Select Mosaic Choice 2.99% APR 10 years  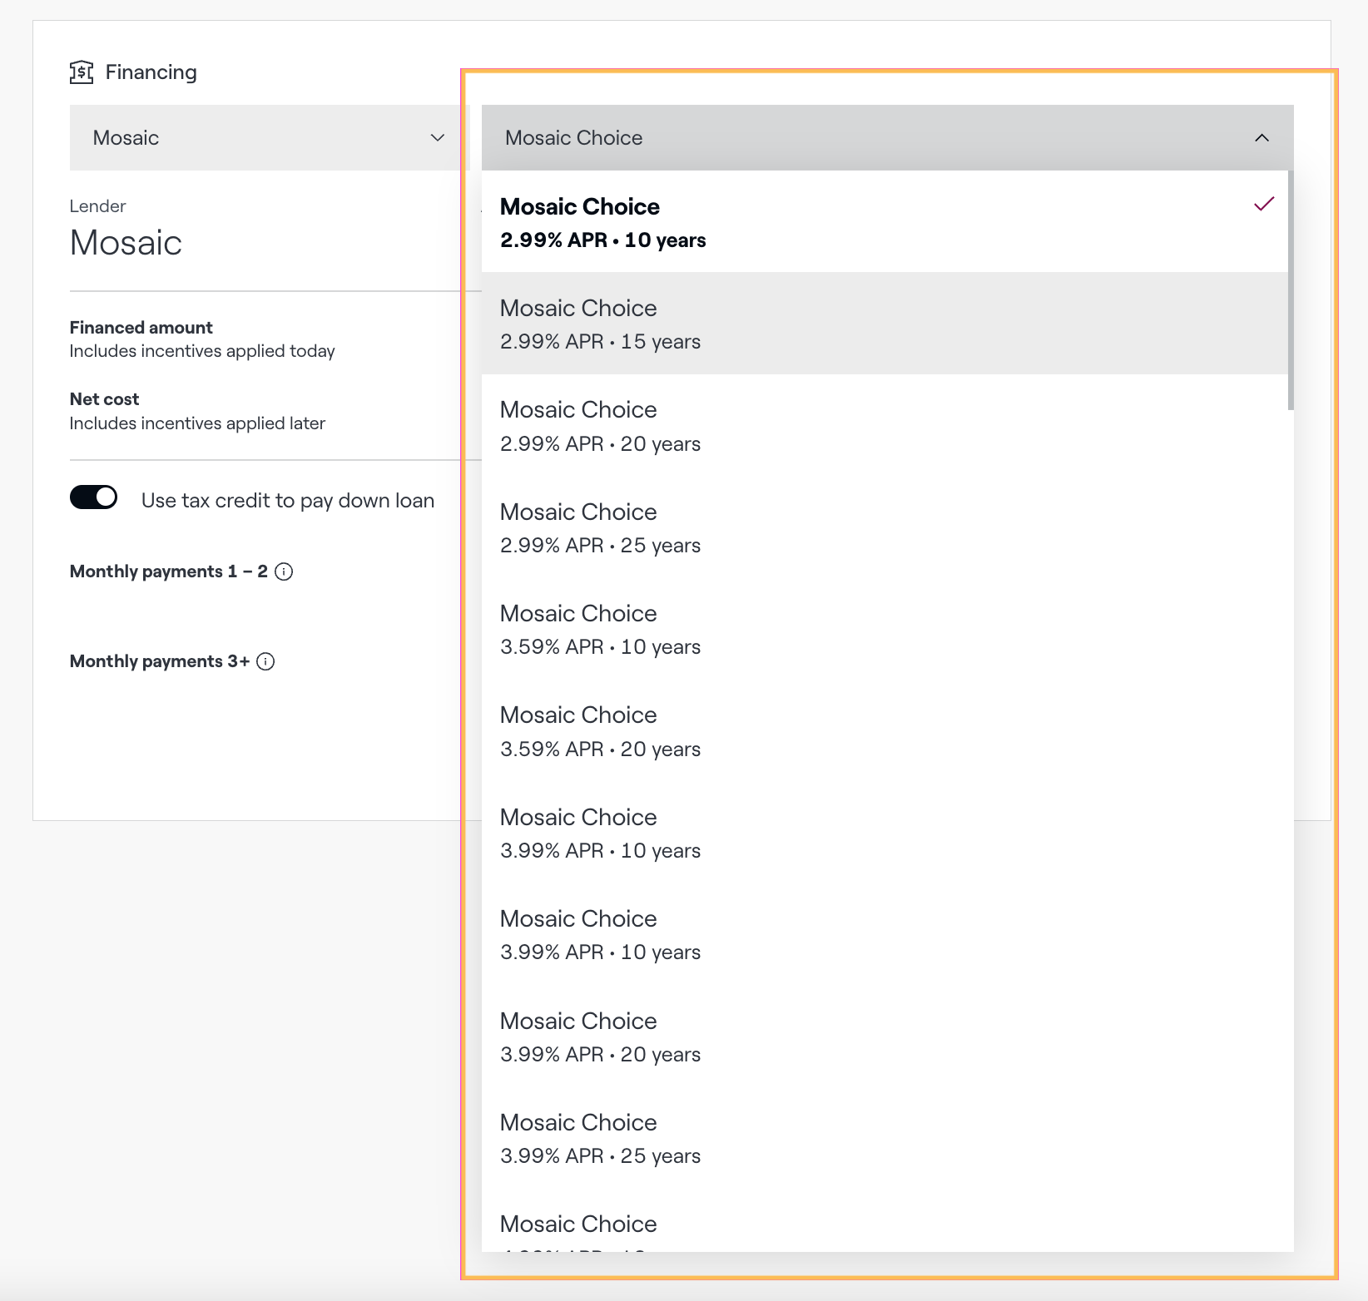[885, 222]
